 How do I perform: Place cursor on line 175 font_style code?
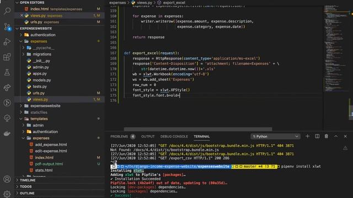click(x=156, y=95)
